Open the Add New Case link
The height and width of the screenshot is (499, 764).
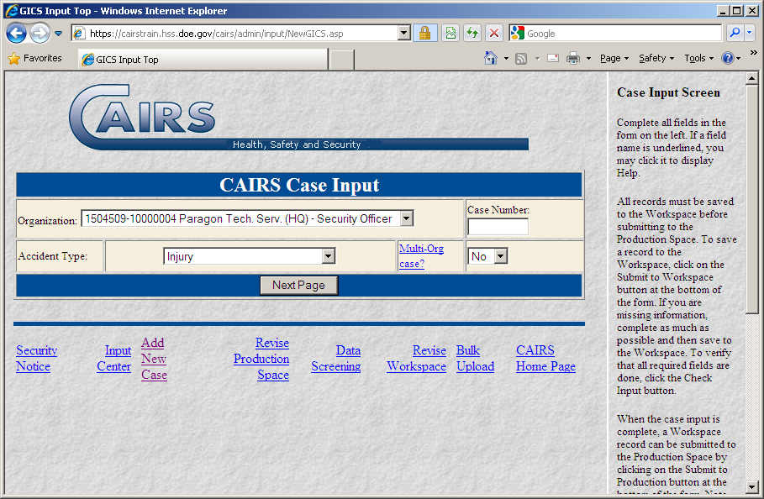pyautogui.click(x=154, y=359)
